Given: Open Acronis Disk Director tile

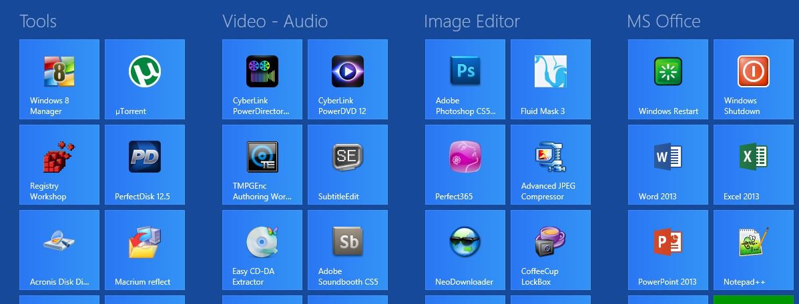Looking at the screenshot, I should click(x=59, y=250).
